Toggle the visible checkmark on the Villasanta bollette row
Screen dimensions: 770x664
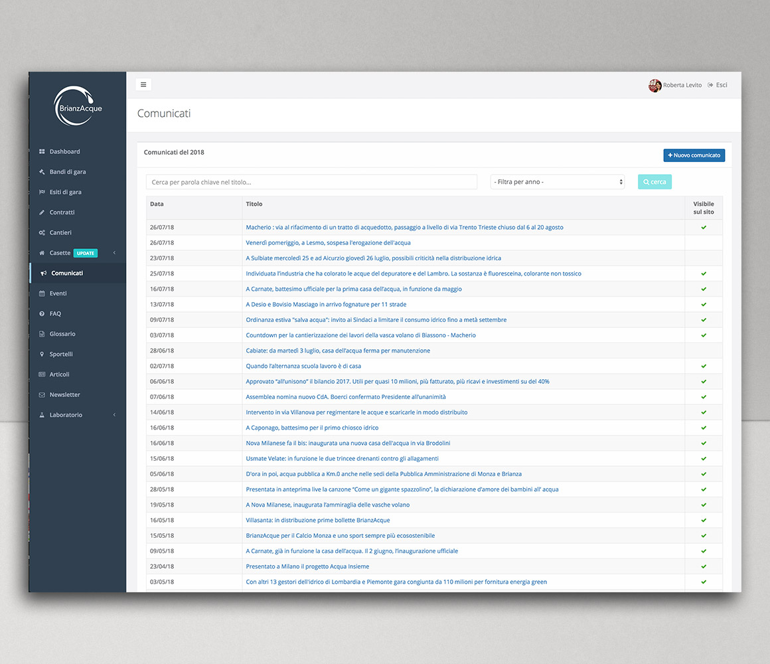coord(704,520)
